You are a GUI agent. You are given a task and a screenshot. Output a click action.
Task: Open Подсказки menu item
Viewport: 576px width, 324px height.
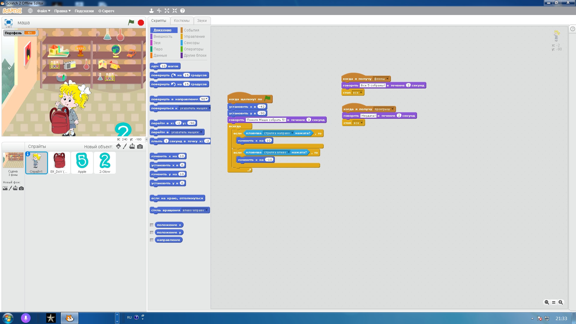84,11
